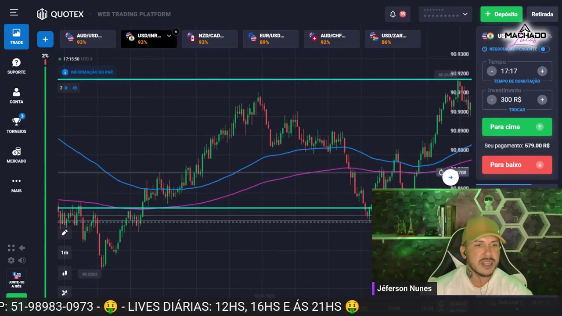Open Torneios from the sidebar
562x316 pixels.
pyautogui.click(x=16, y=124)
